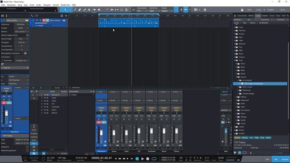The image size is (290, 163).
Task: Toggle the browser preview loop icon
Action: tap(245, 153)
